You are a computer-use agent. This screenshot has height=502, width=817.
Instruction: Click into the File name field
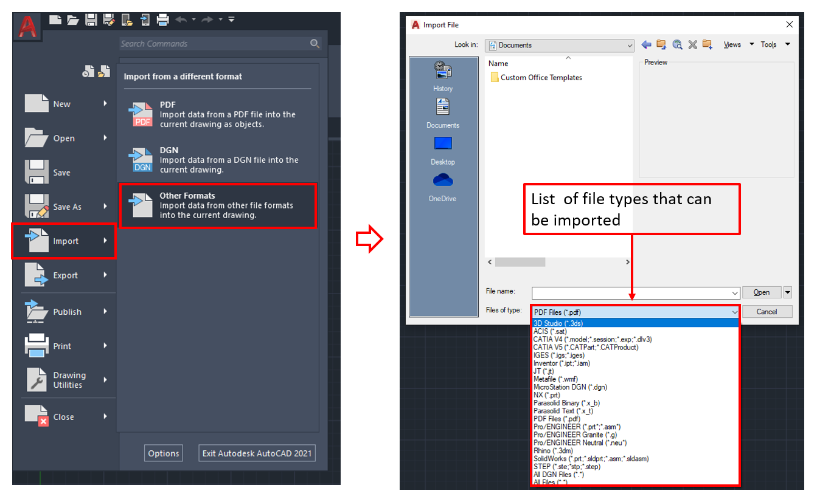[636, 292]
